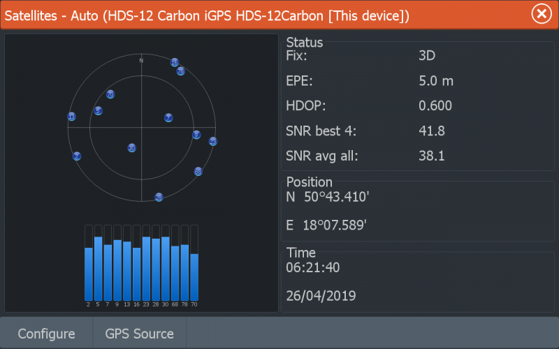Click the SNR best 4 value
The width and height of the screenshot is (559, 349).
point(431,131)
